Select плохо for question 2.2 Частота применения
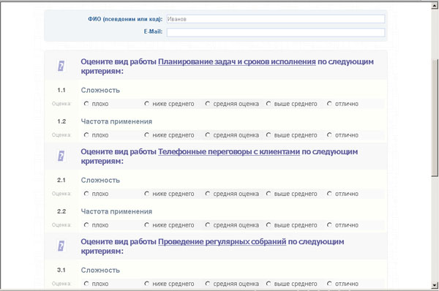 click(x=86, y=225)
